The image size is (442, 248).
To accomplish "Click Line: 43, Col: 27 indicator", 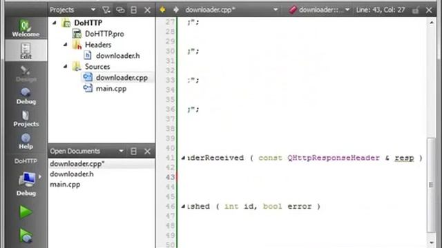I will click(381, 10).
